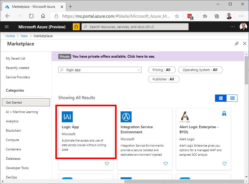This screenshot has width=249, height=184.
Task: Open the Azure portal hamburger menu
Action: click(x=7, y=27)
